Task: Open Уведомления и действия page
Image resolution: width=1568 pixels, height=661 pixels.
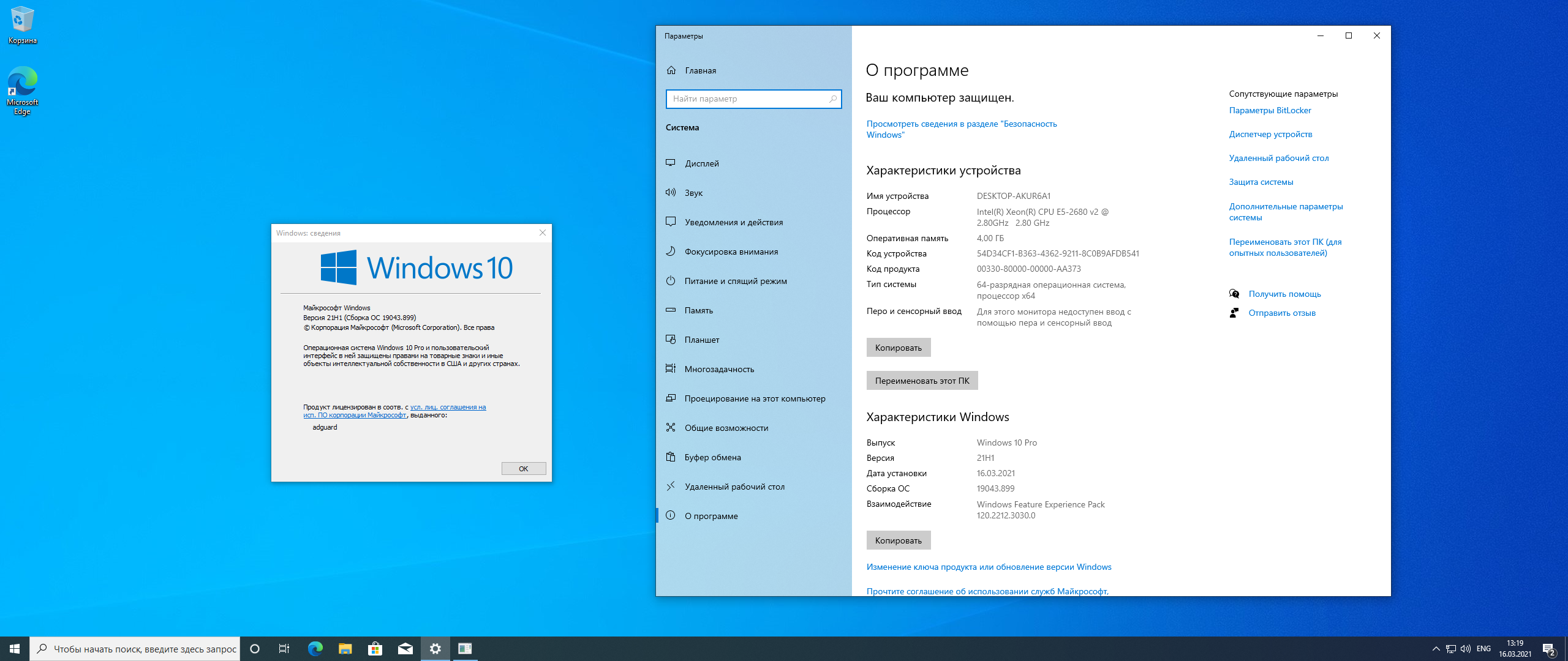Action: click(x=753, y=222)
